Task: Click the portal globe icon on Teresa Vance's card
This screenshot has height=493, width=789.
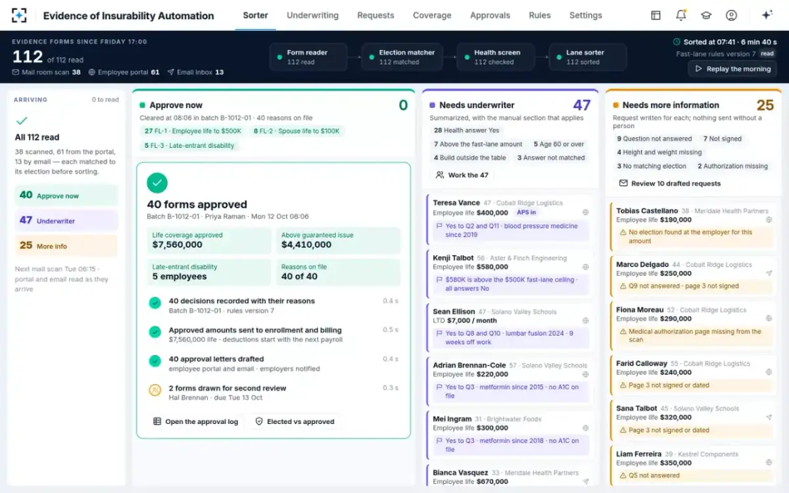Action: tap(585, 212)
